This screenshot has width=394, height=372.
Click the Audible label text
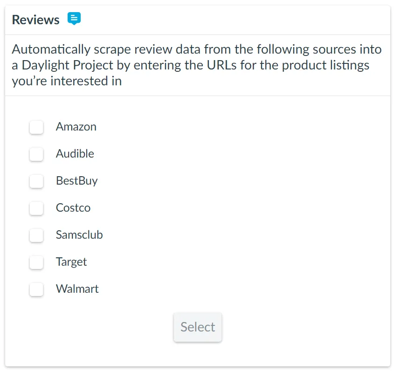[x=75, y=154]
